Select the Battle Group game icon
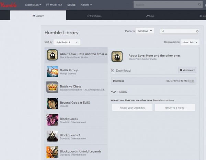This screenshot has width=206, height=160. tap(53, 71)
